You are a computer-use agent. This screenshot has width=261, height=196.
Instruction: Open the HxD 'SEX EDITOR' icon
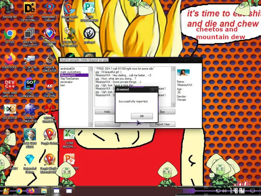pyautogui.click(x=10, y=112)
